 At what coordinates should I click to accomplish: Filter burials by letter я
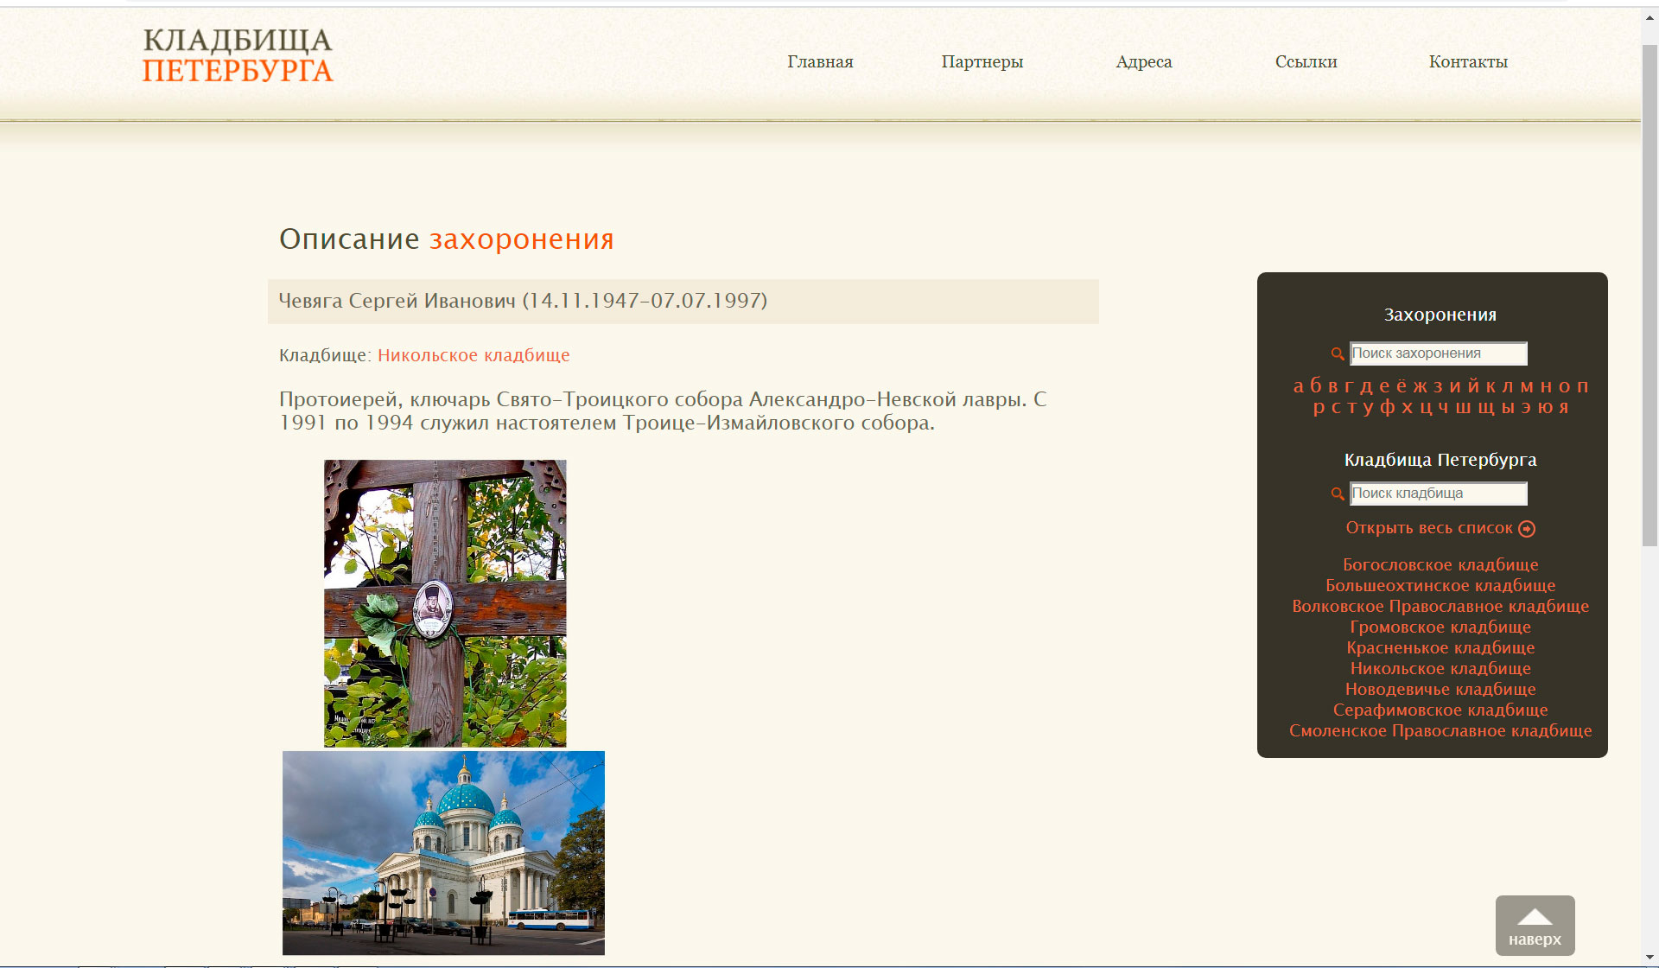point(1564,408)
